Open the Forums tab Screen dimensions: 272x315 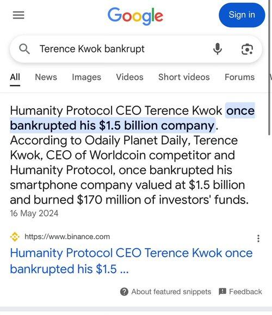pyautogui.click(x=240, y=77)
